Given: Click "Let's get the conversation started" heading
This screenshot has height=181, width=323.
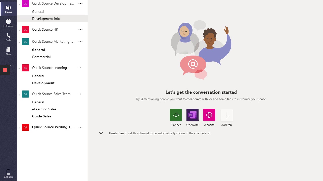Looking at the screenshot, I should click(201, 92).
